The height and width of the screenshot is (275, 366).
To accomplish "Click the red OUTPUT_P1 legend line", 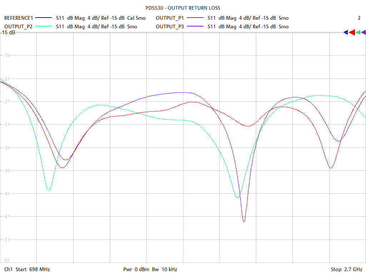I will click(x=195, y=18).
